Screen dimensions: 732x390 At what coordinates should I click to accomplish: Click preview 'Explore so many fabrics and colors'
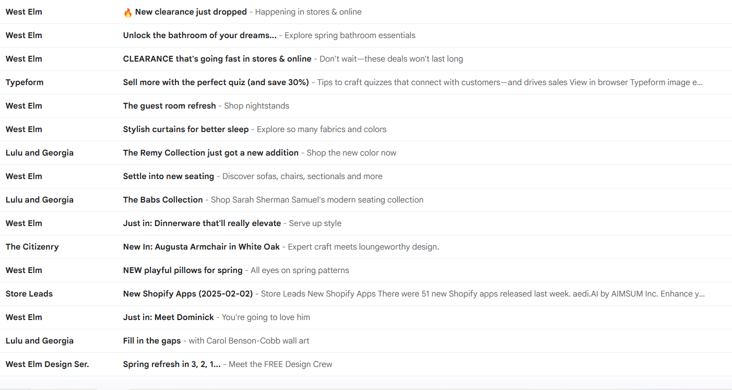click(322, 129)
